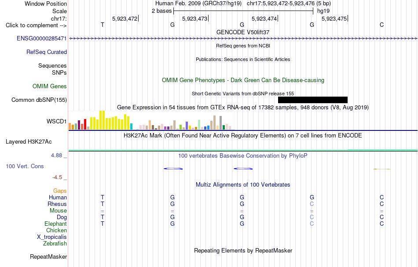Click the 'RefSeq genes from NCBI' title
The image size is (418, 267).
(243, 46)
